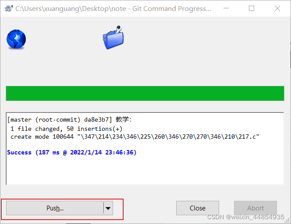
Task: Click the 'create mode 100644' output line
Action: 135,137
